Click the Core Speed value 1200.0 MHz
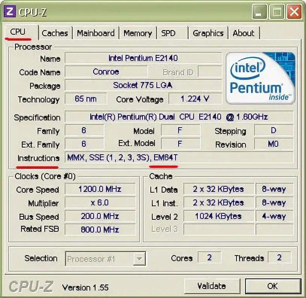 100,189
